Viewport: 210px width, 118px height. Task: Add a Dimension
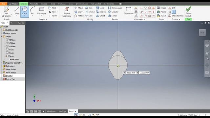click(x=129, y=11)
